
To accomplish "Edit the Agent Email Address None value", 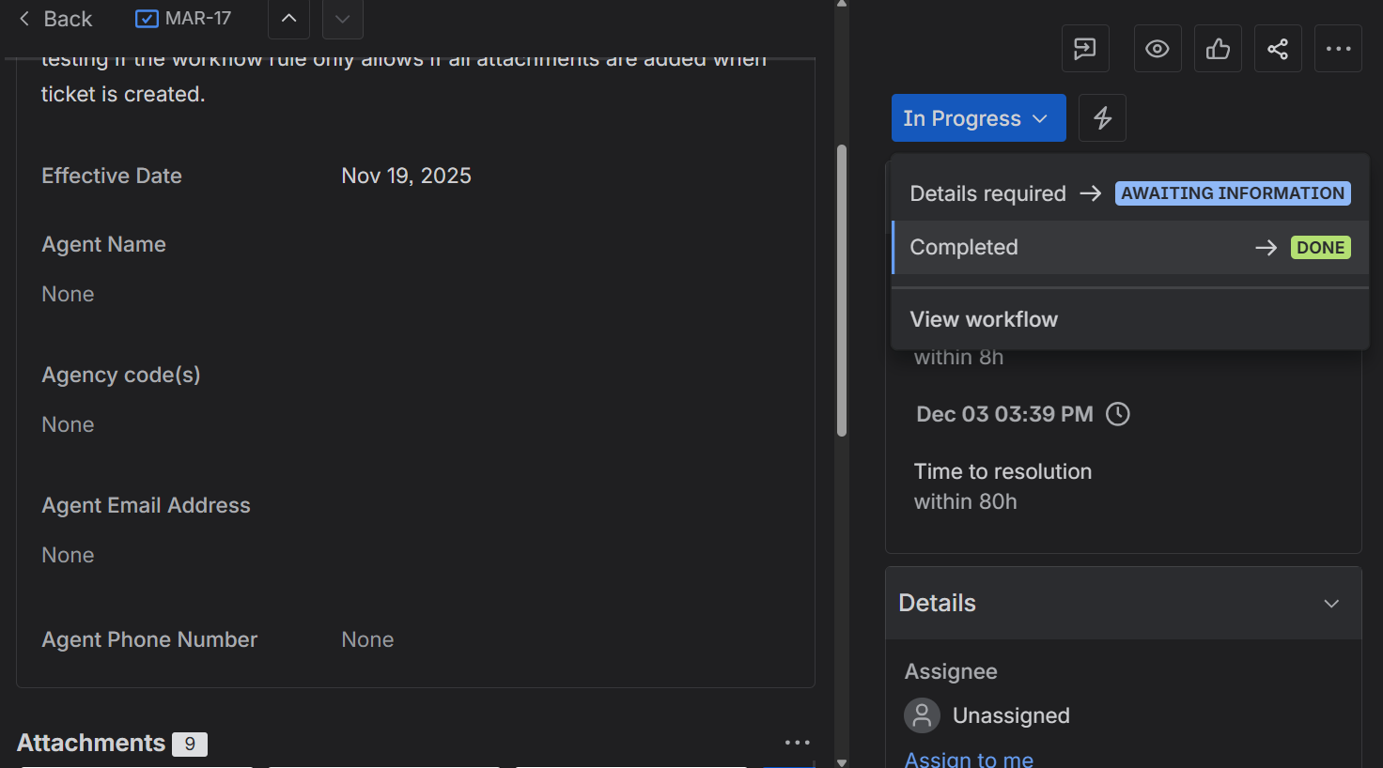I will [68, 555].
